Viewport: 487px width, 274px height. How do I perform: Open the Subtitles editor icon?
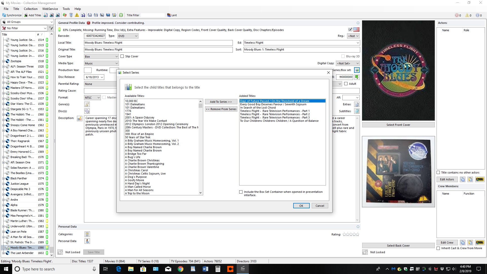tap(357, 111)
